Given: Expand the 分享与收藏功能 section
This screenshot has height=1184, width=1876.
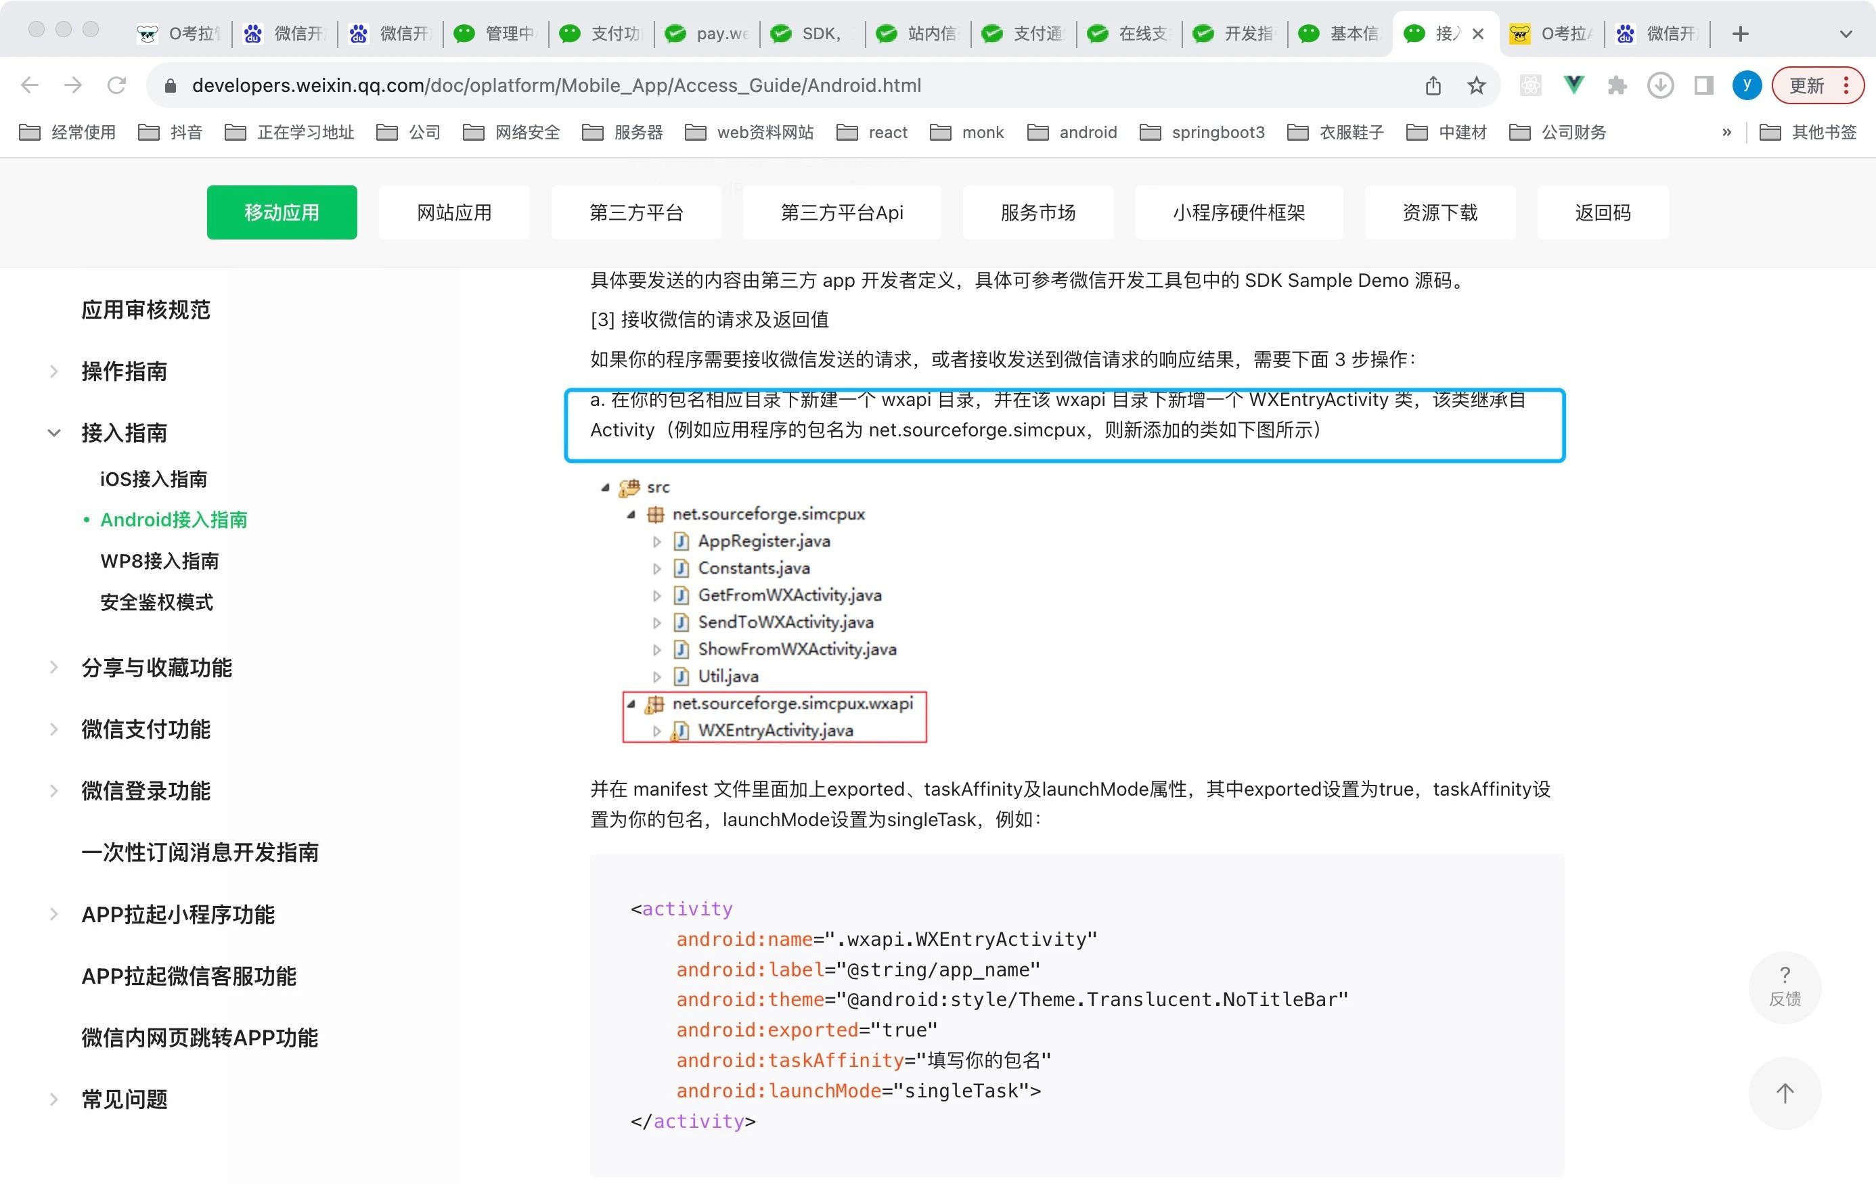Looking at the screenshot, I should coord(156,667).
